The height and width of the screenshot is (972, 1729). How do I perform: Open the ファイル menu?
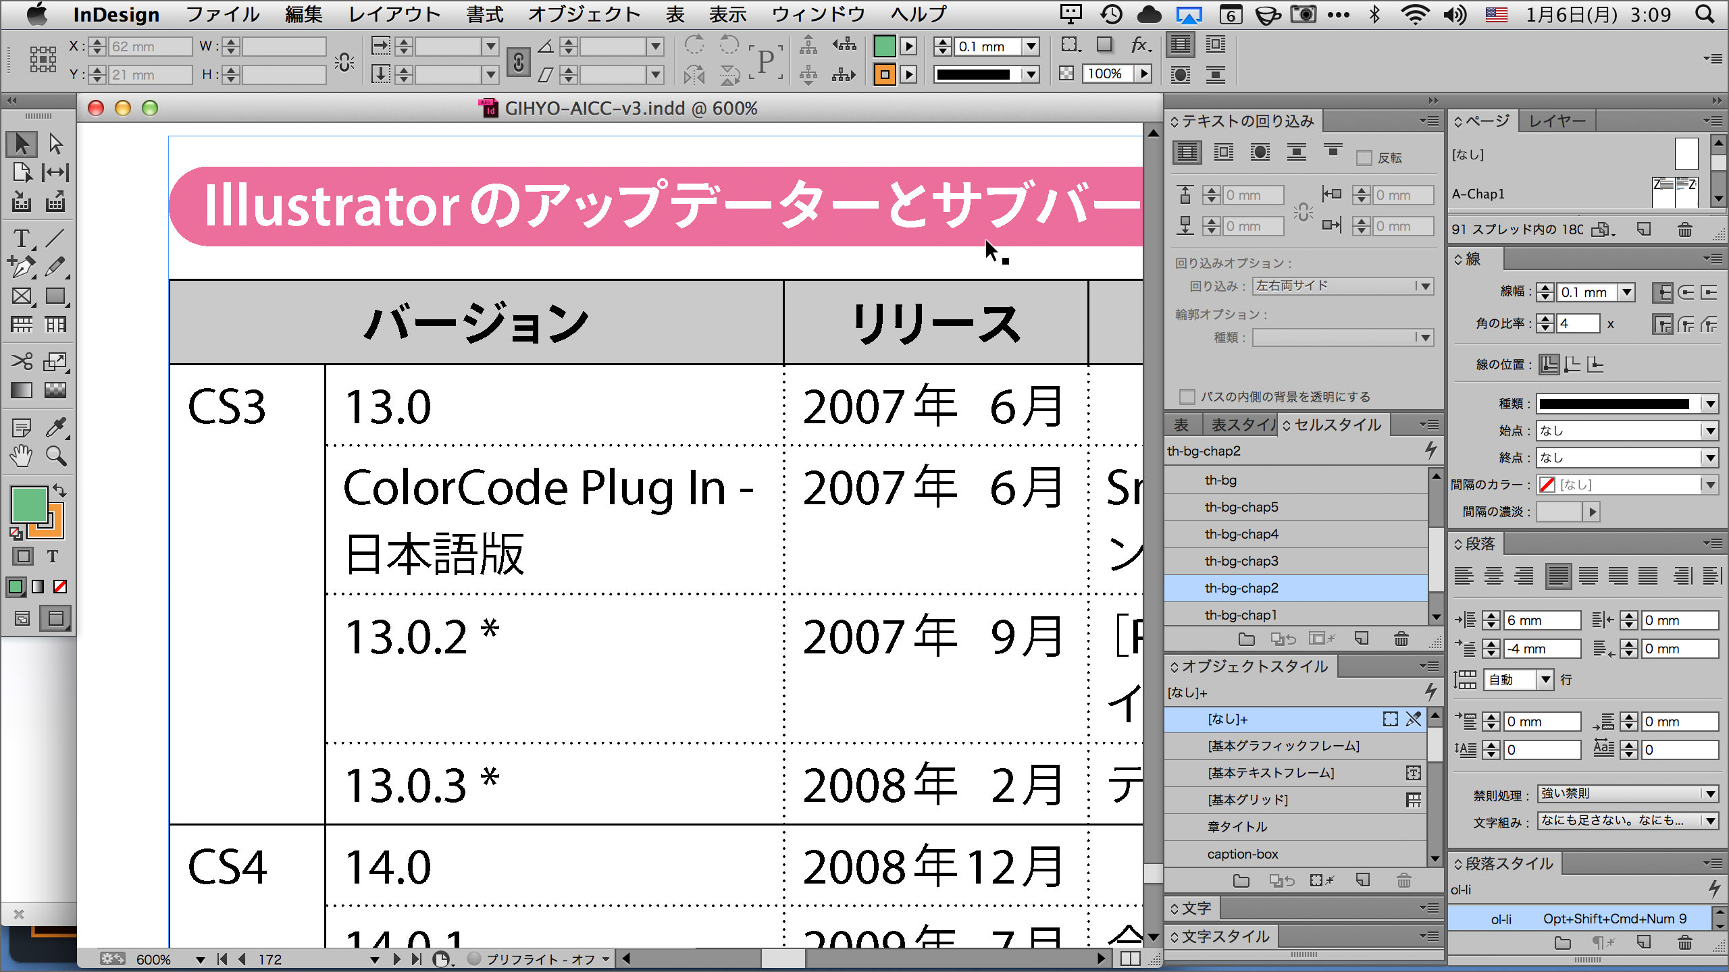222,14
